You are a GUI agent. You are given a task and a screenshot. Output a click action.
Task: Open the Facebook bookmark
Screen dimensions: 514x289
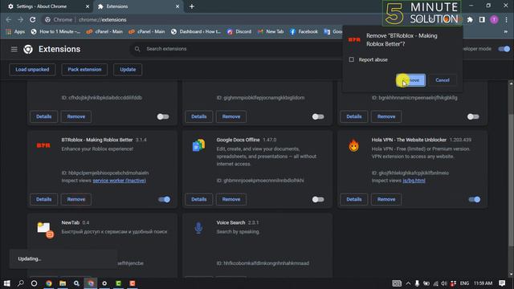[x=304, y=32]
